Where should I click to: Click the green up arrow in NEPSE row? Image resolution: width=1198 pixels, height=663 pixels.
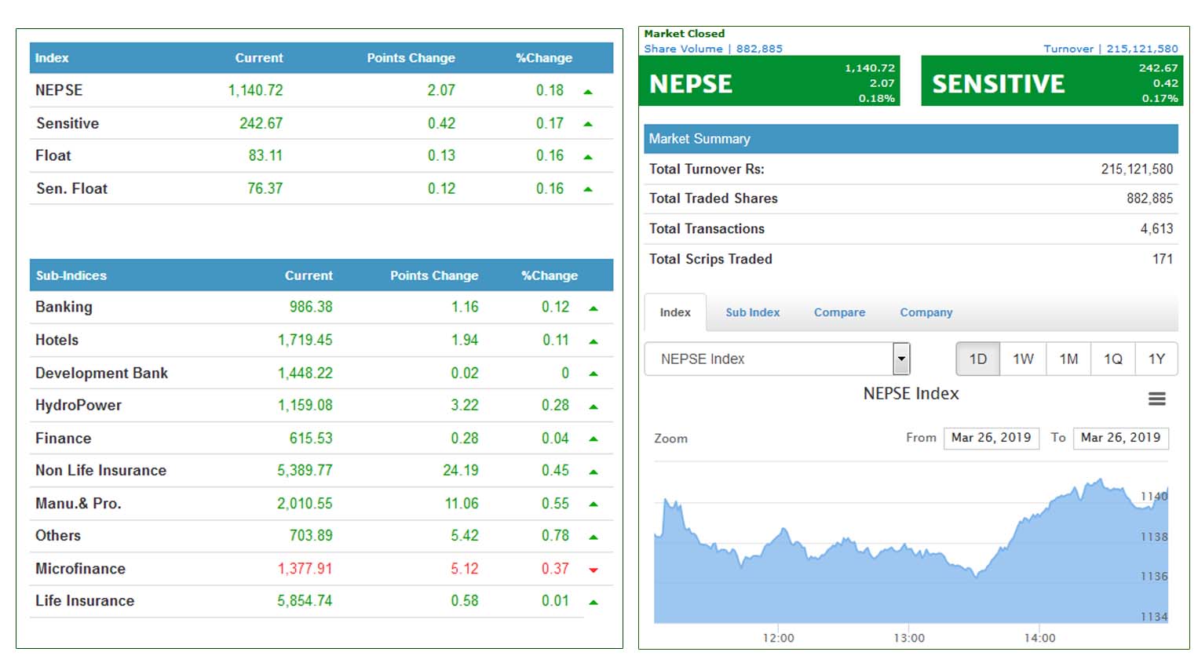coord(588,92)
